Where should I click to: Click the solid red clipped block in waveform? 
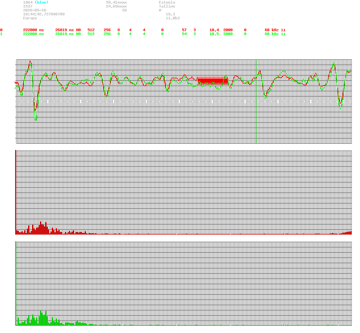pyautogui.click(x=213, y=81)
